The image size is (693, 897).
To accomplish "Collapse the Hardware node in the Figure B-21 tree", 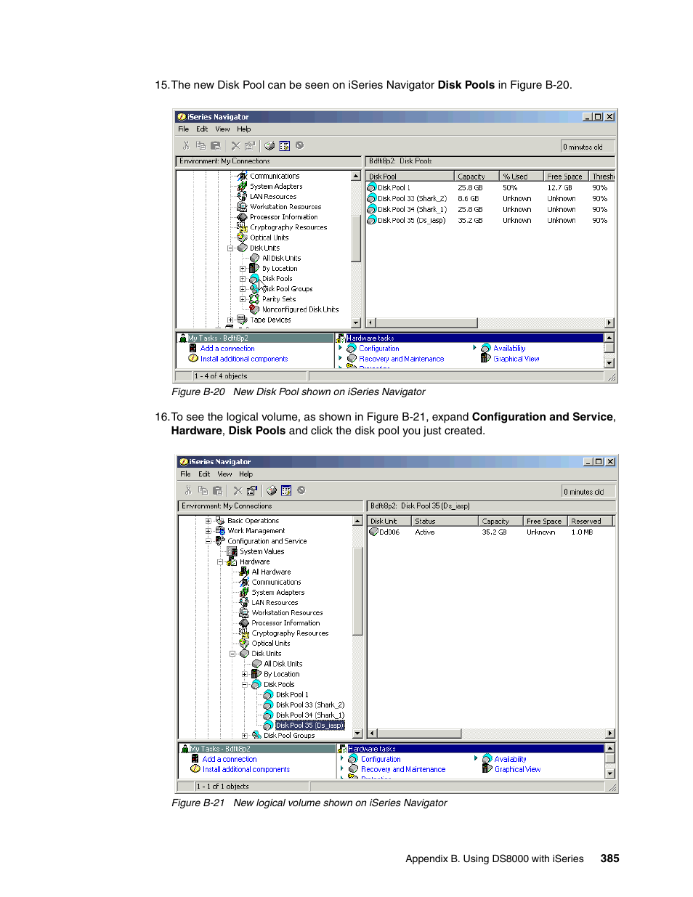I will pyautogui.click(x=220, y=561).
